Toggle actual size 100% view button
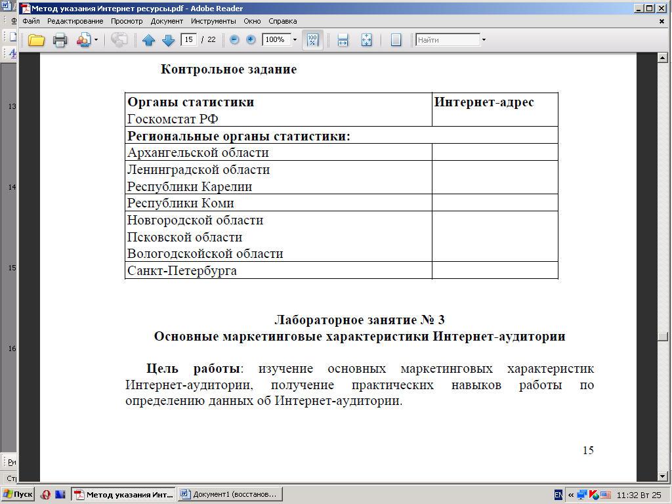This screenshot has height=504, width=672. (312, 40)
